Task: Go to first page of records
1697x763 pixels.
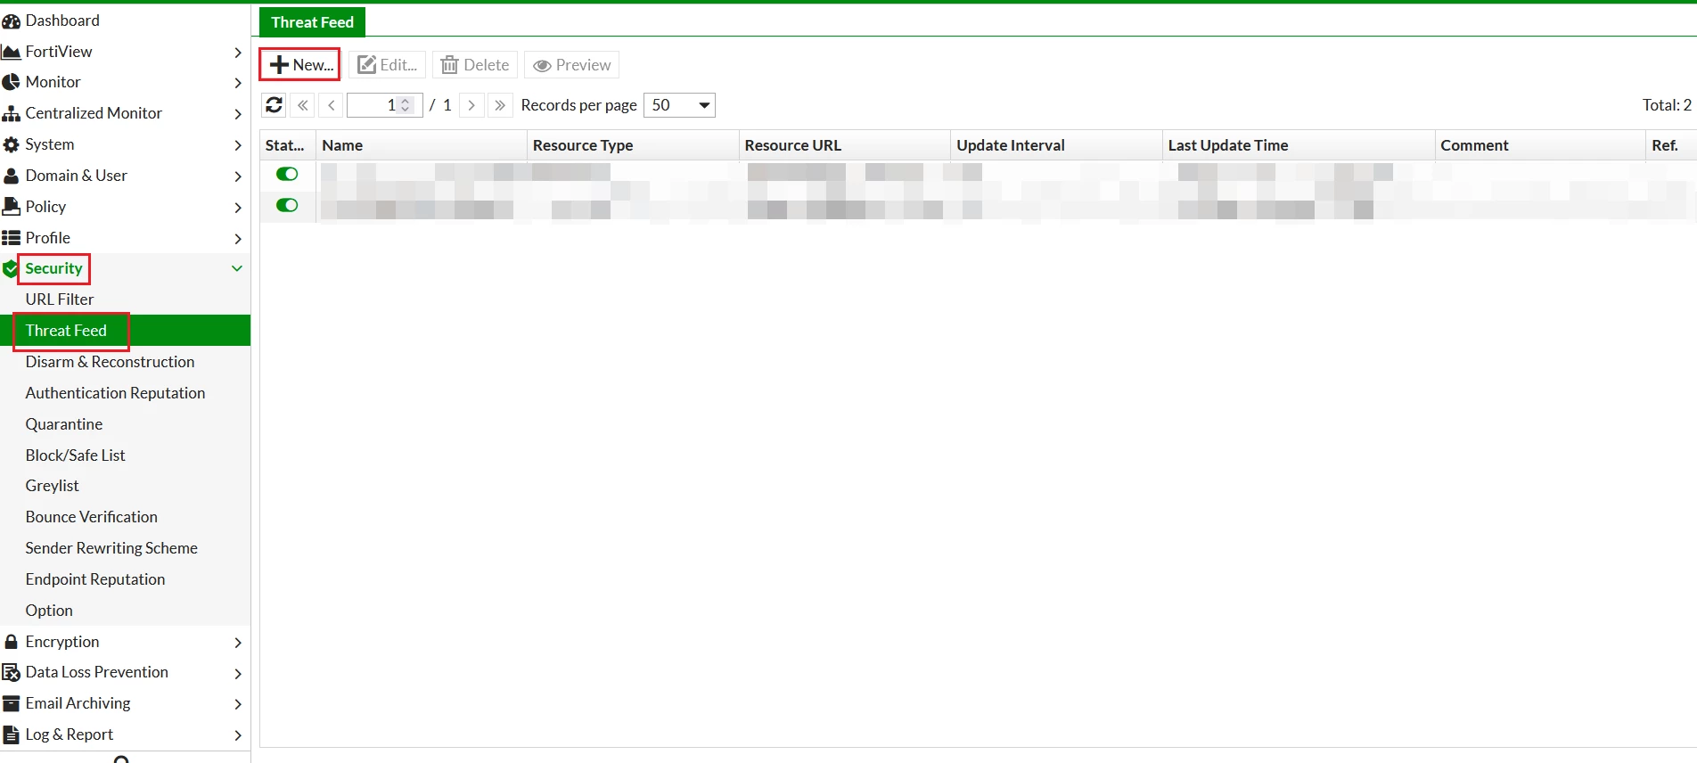Action: [x=303, y=105]
